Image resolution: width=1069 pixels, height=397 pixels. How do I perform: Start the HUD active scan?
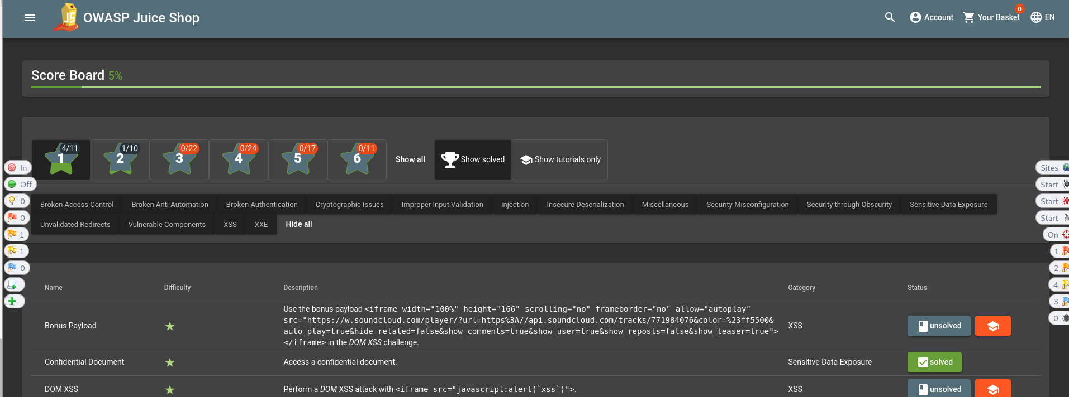[1053, 217]
